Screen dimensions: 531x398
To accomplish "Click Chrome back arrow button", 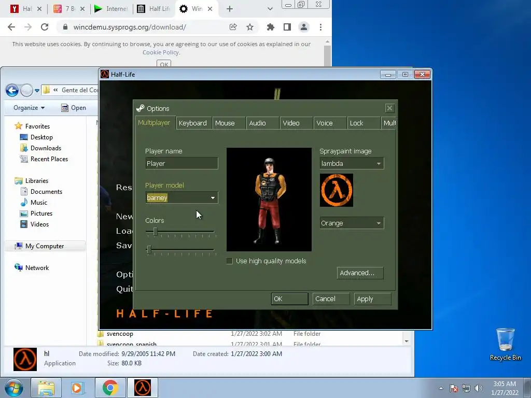I will coord(11,27).
